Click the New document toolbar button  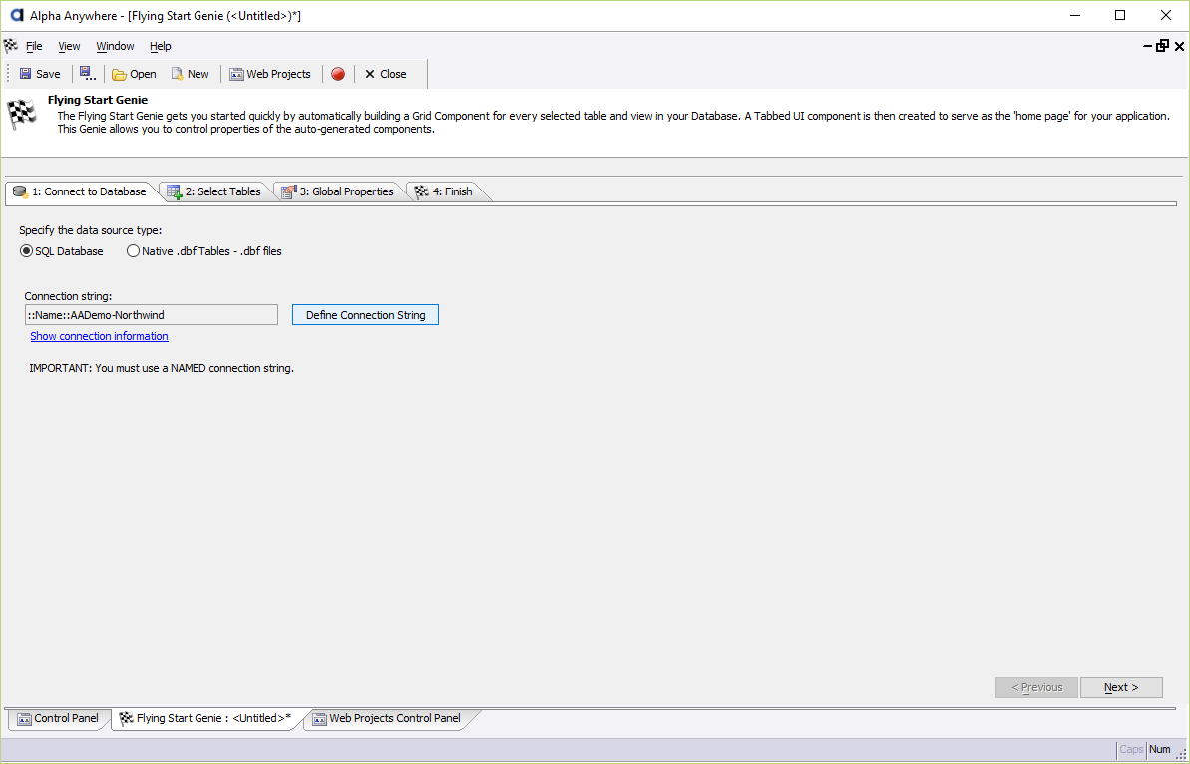(190, 74)
